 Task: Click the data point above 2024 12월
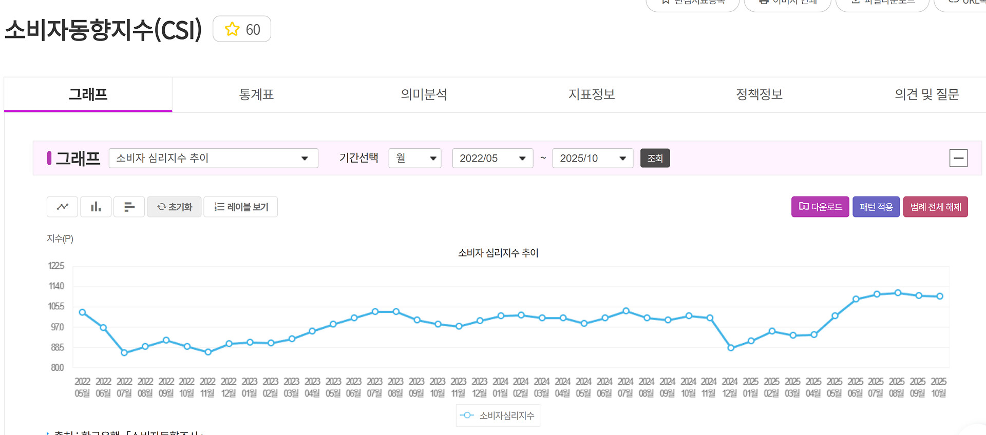731,348
